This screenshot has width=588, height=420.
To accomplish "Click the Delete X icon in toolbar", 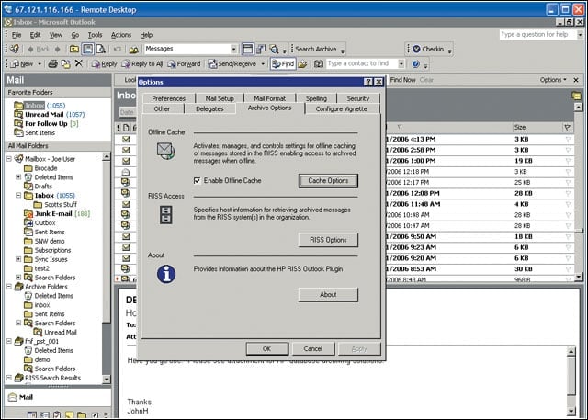I will click(x=78, y=63).
